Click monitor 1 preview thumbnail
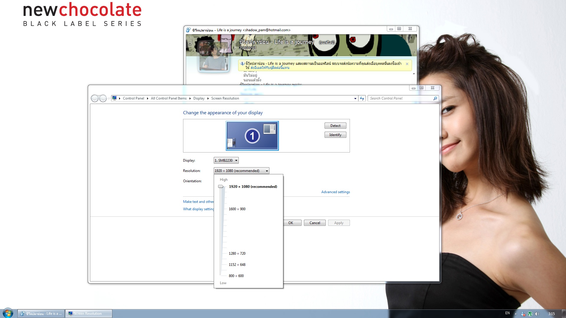Viewport: 566px width, 318px height. pos(252,136)
